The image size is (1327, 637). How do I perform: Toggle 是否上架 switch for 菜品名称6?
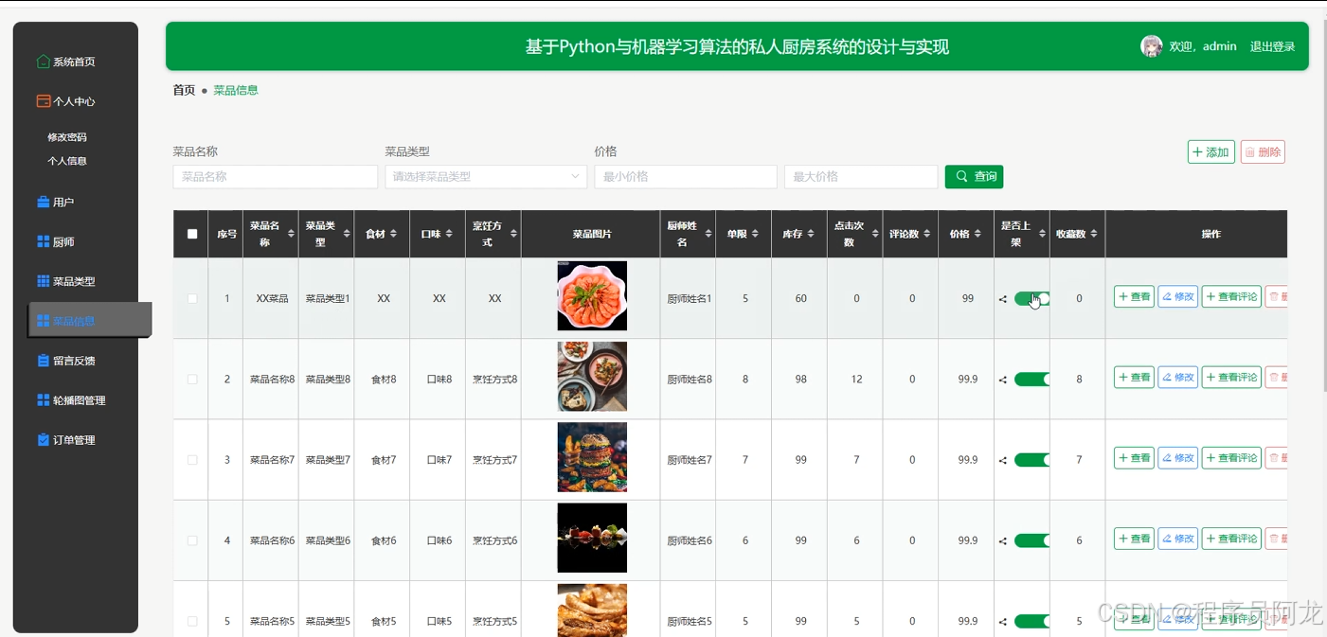coord(1031,540)
